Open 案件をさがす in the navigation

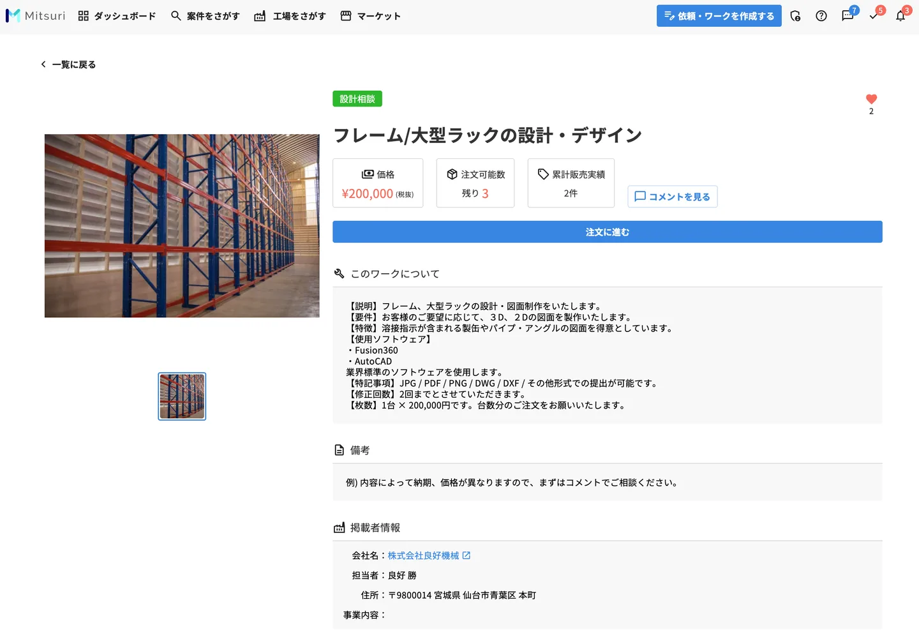(205, 16)
